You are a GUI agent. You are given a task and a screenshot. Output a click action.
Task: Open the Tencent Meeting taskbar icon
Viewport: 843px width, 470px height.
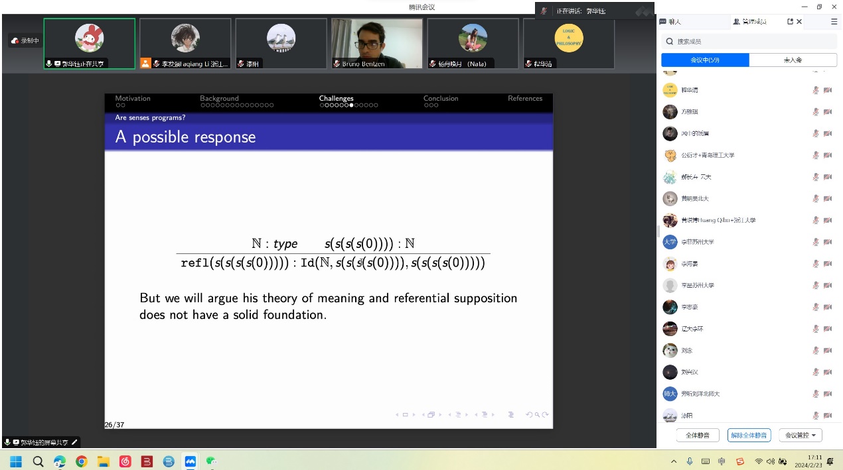[191, 461]
